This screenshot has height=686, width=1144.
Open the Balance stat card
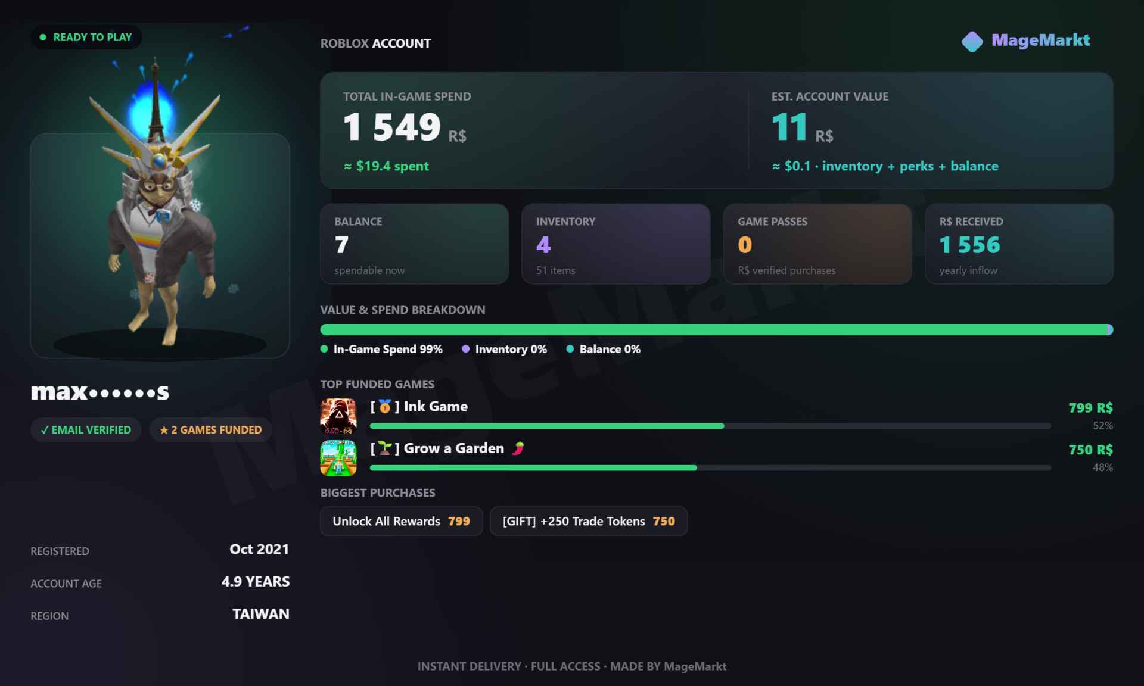[414, 244]
